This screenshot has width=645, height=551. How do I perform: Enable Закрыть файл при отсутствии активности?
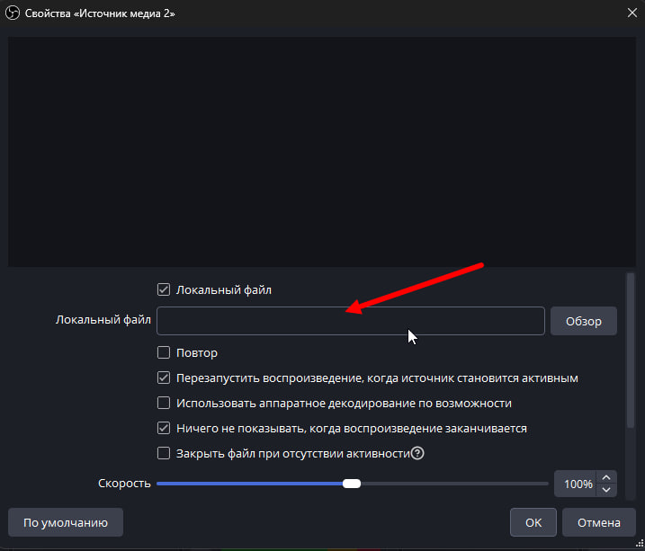click(164, 454)
